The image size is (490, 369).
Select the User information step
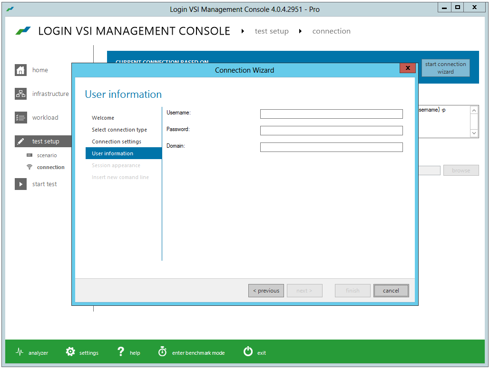(124, 153)
